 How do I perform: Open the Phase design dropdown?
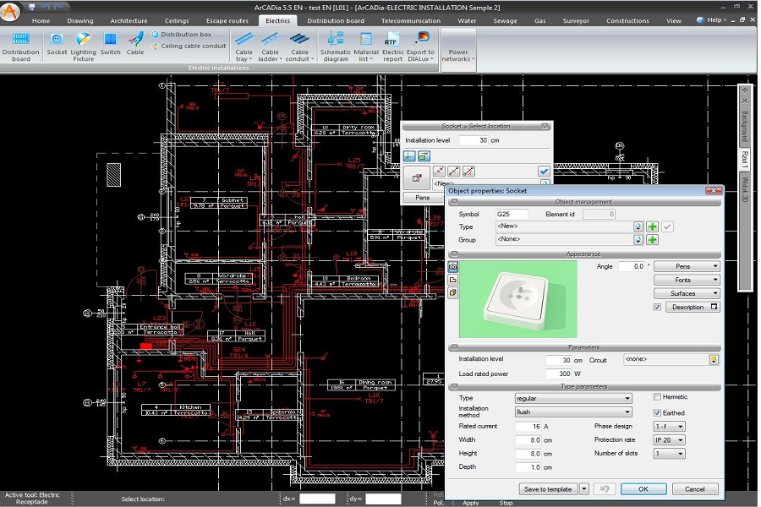[x=670, y=427]
